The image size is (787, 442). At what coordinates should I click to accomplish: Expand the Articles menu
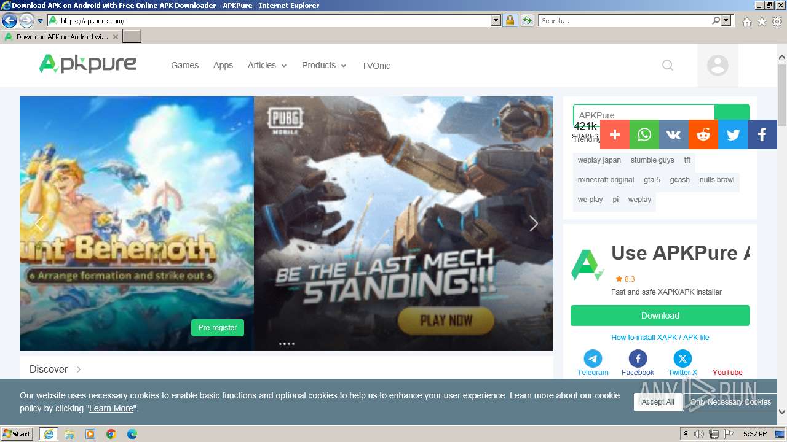coord(267,65)
